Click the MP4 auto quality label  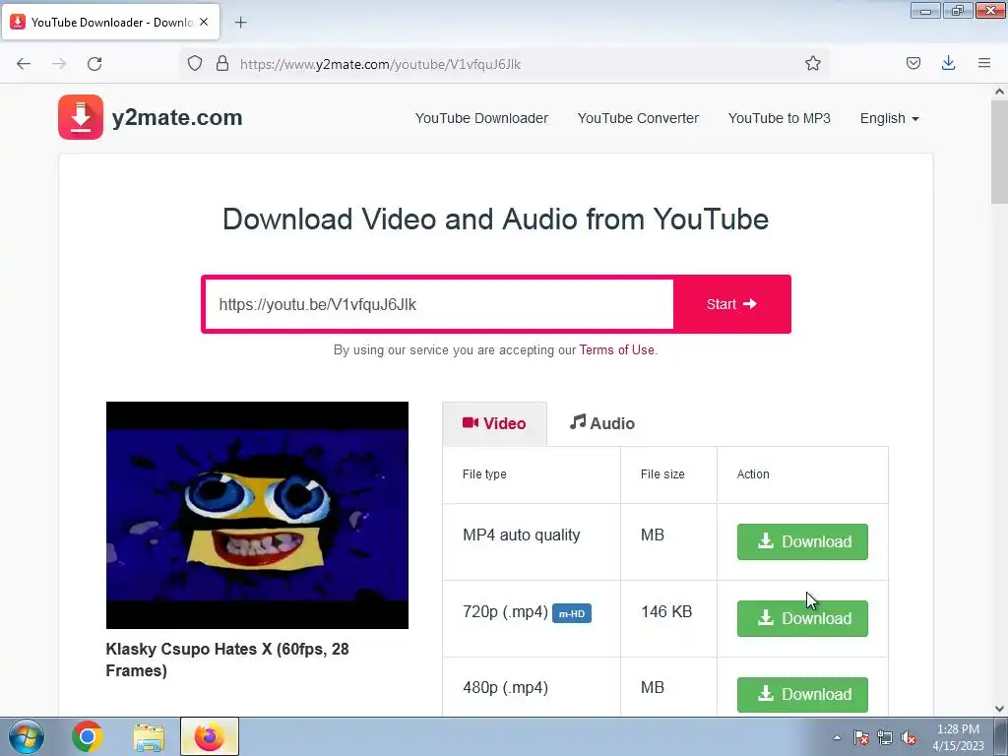pos(522,535)
